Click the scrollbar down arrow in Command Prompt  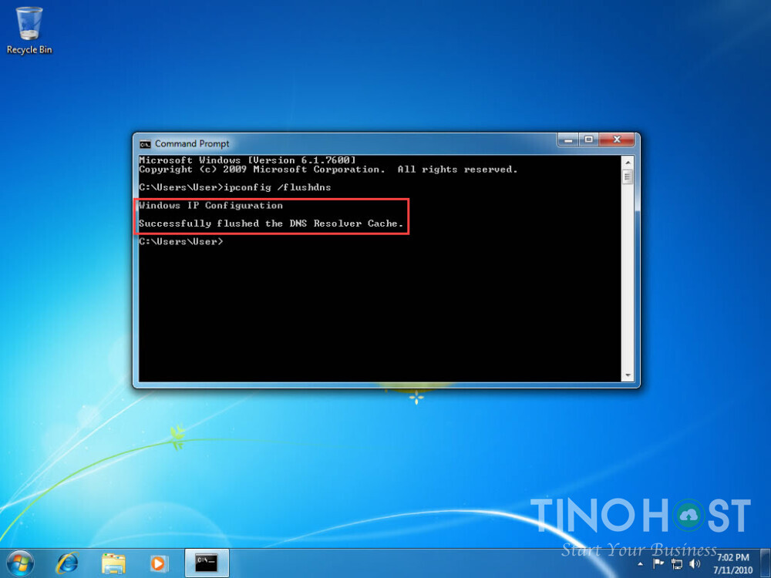click(x=628, y=376)
